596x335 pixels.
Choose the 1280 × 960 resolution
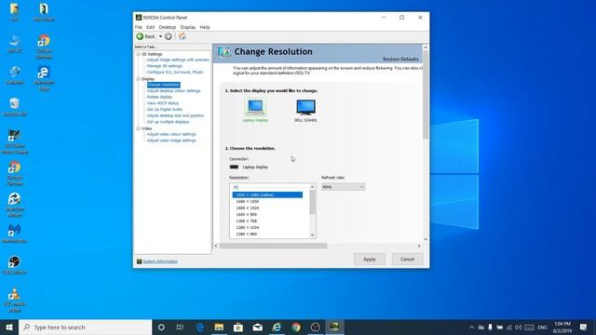click(x=246, y=234)
